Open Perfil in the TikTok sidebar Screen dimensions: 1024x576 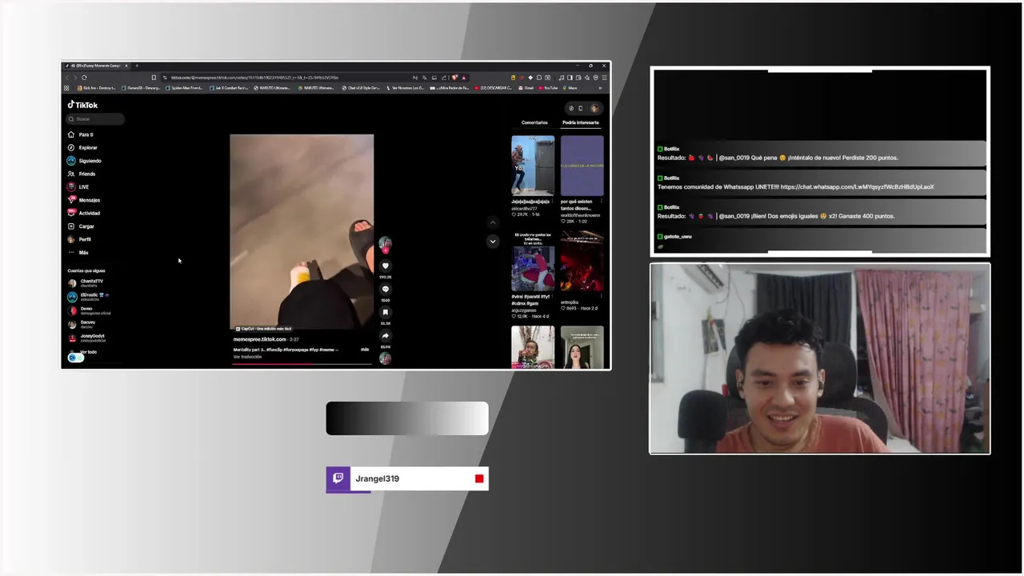tap(79, 239)
